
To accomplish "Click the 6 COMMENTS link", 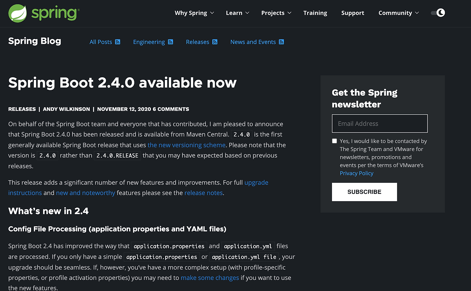I will pos(171,109).
